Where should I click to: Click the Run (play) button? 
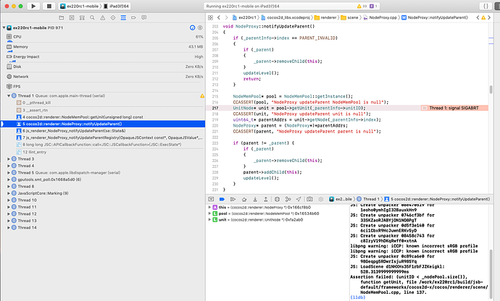33,6
